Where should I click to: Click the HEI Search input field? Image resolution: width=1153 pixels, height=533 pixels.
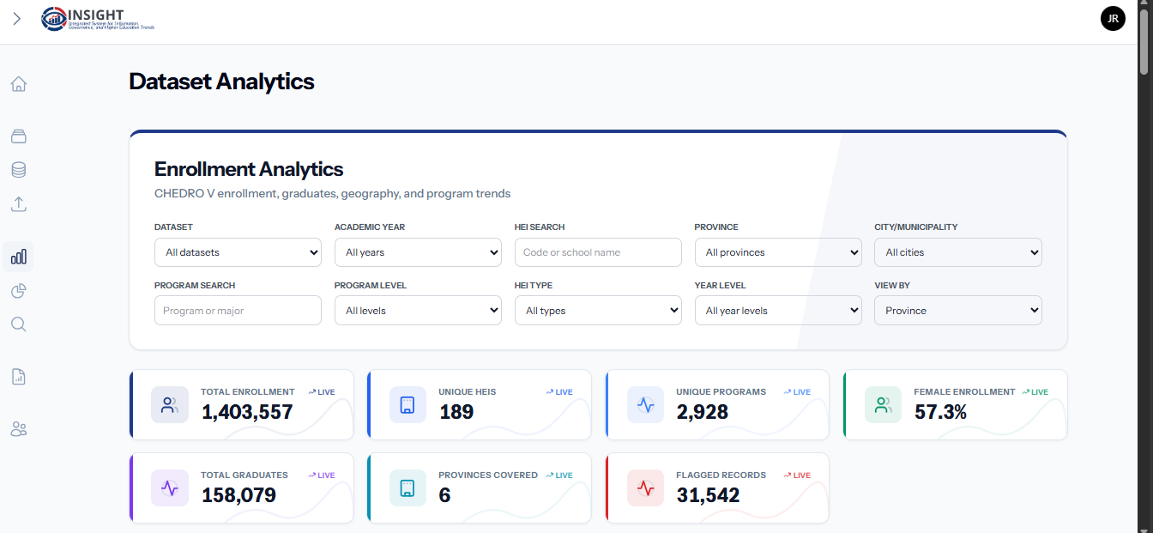point(598,252)
